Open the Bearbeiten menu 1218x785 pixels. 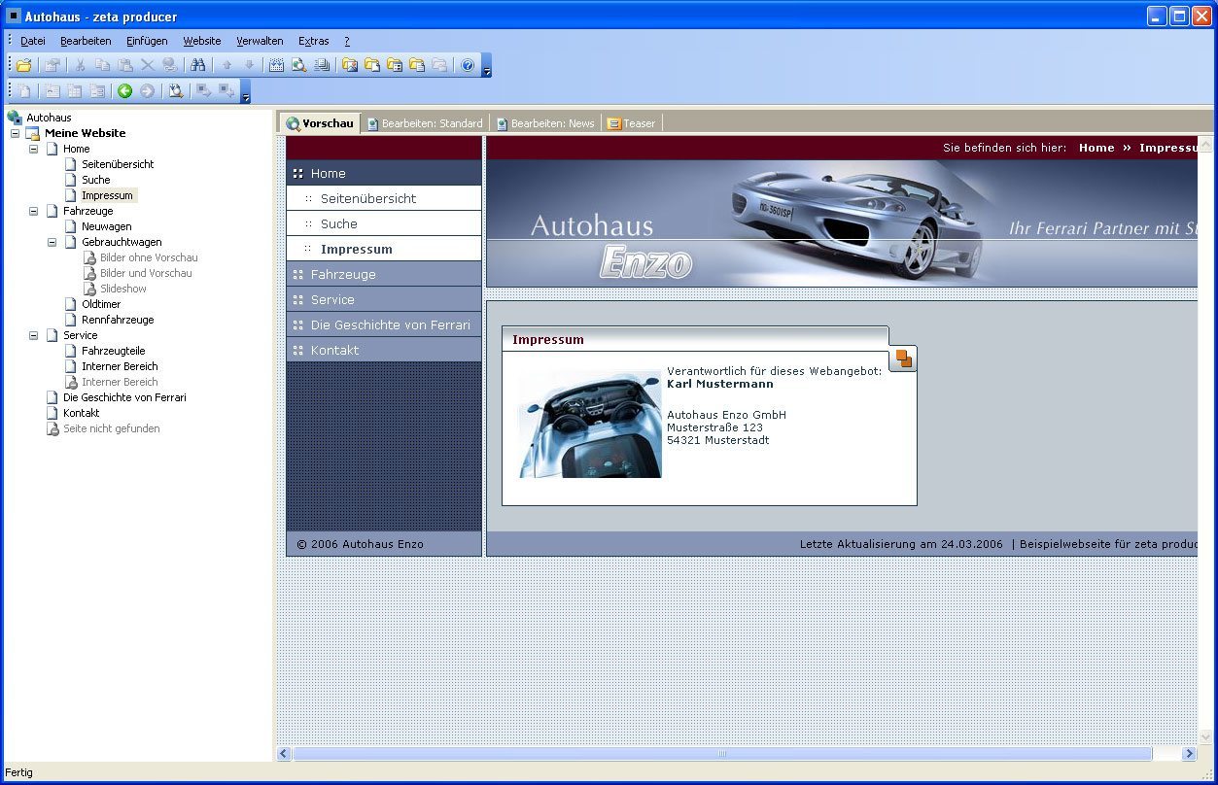86,41
